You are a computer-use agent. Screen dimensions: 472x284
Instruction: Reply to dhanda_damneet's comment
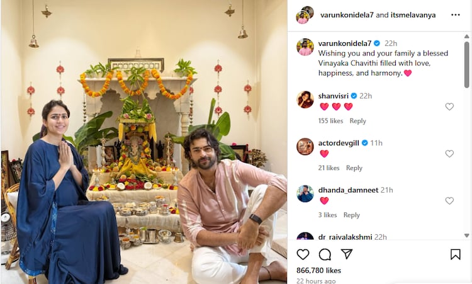click(352, 215)
